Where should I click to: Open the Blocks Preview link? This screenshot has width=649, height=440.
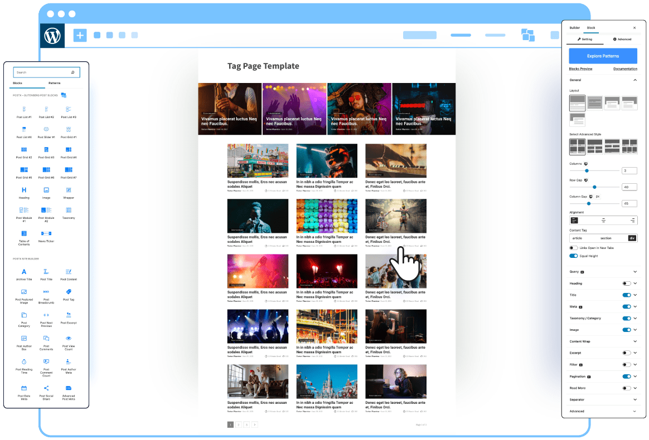[580, 69]
